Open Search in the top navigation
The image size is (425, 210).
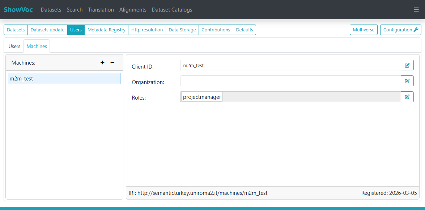tap(75, 10)
